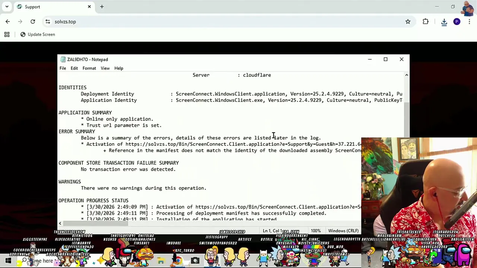477x268 pixels.
Task: Click the IDENTITIES heading in the log
Action: [x=72, y=87]
